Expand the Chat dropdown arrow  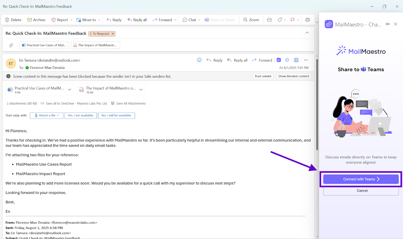click(x=199, y=20)
